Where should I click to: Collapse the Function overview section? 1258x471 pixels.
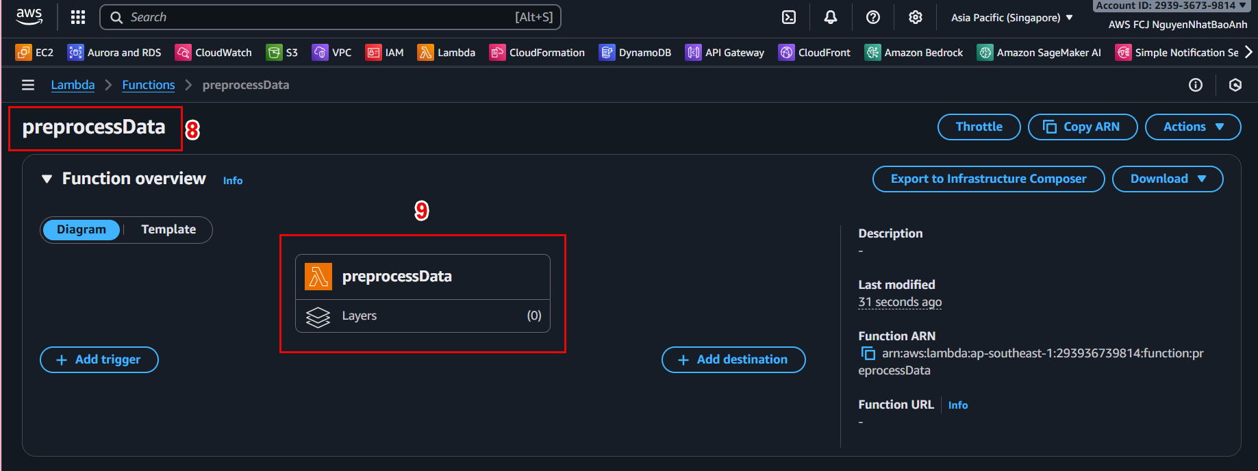(47, 179)
